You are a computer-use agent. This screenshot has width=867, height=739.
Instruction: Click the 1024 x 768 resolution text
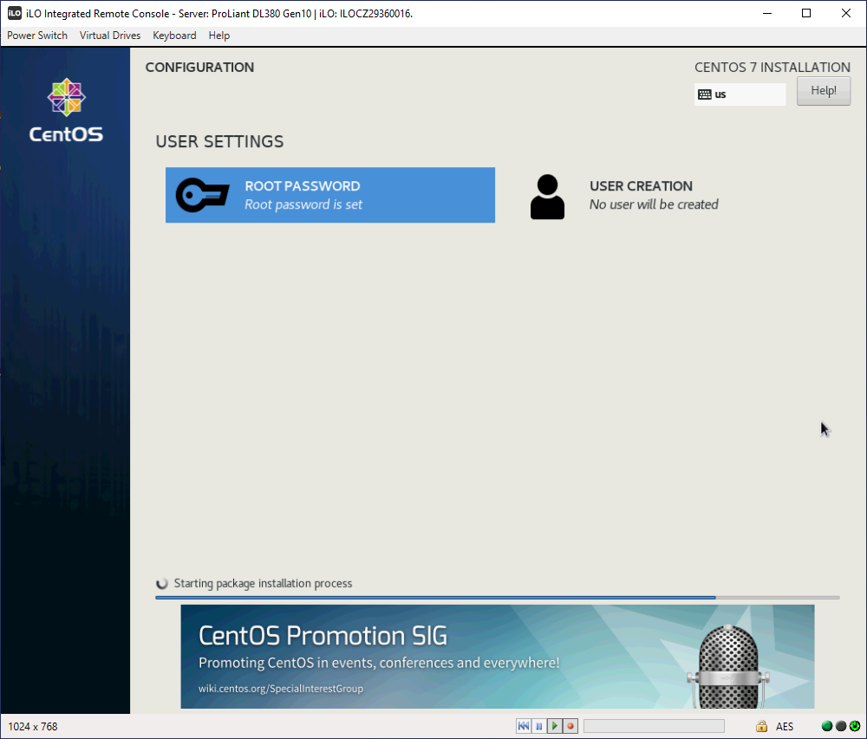point(33,726)
